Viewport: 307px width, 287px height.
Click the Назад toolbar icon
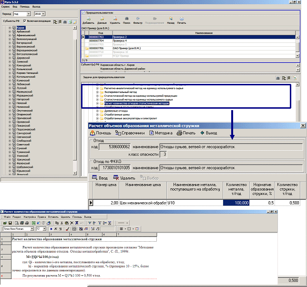click(170, 20)
